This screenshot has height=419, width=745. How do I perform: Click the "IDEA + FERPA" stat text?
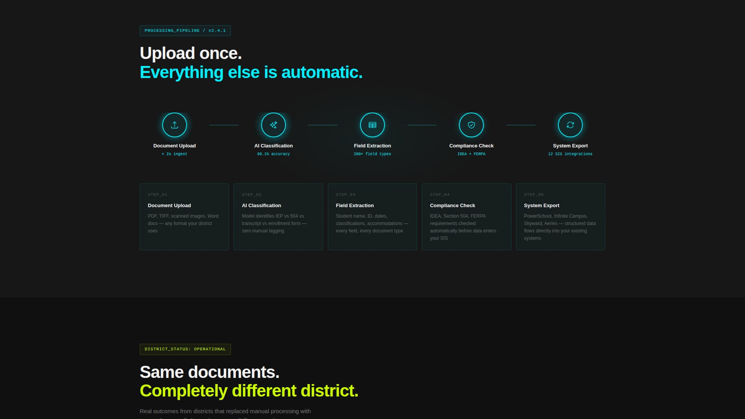(x=471, y=154)
